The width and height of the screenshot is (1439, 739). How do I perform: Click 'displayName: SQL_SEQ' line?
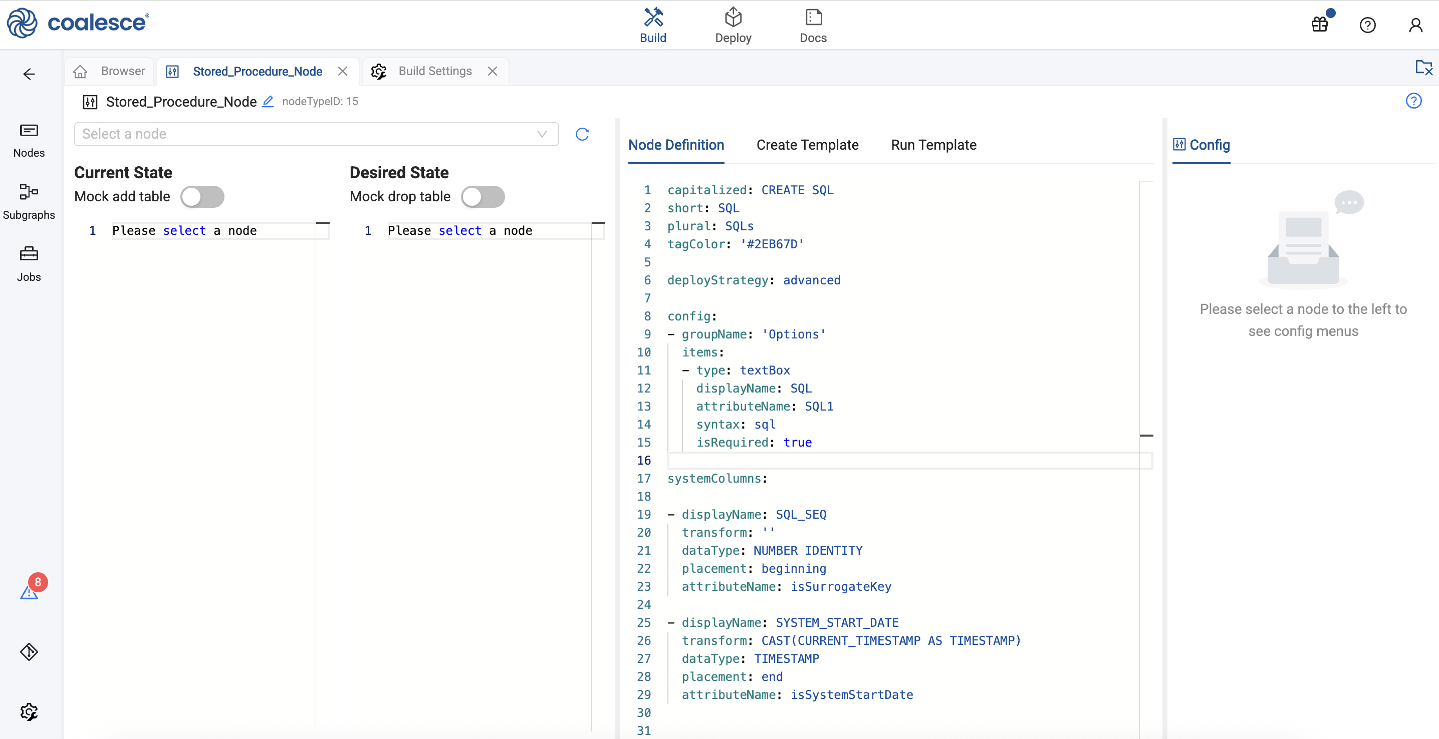754,514
